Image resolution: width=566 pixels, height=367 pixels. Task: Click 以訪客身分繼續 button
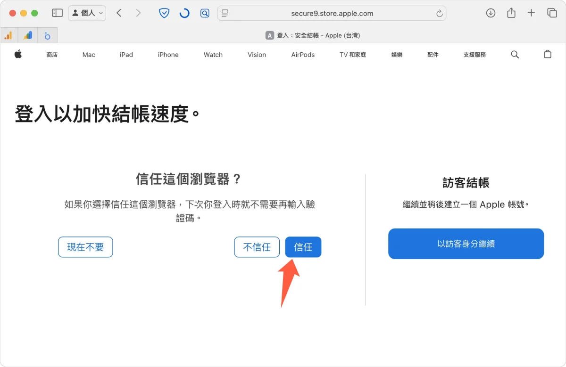466,244
